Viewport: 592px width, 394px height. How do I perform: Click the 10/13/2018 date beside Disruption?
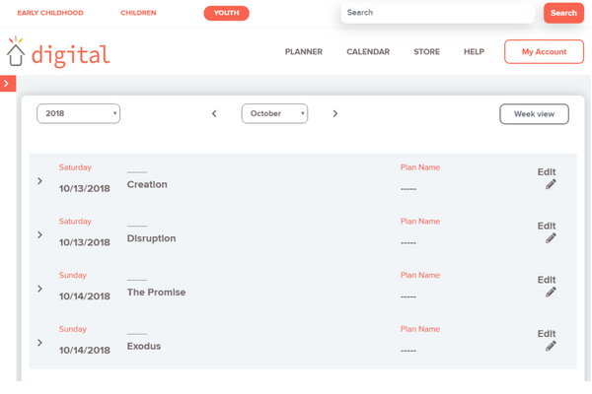85,242
